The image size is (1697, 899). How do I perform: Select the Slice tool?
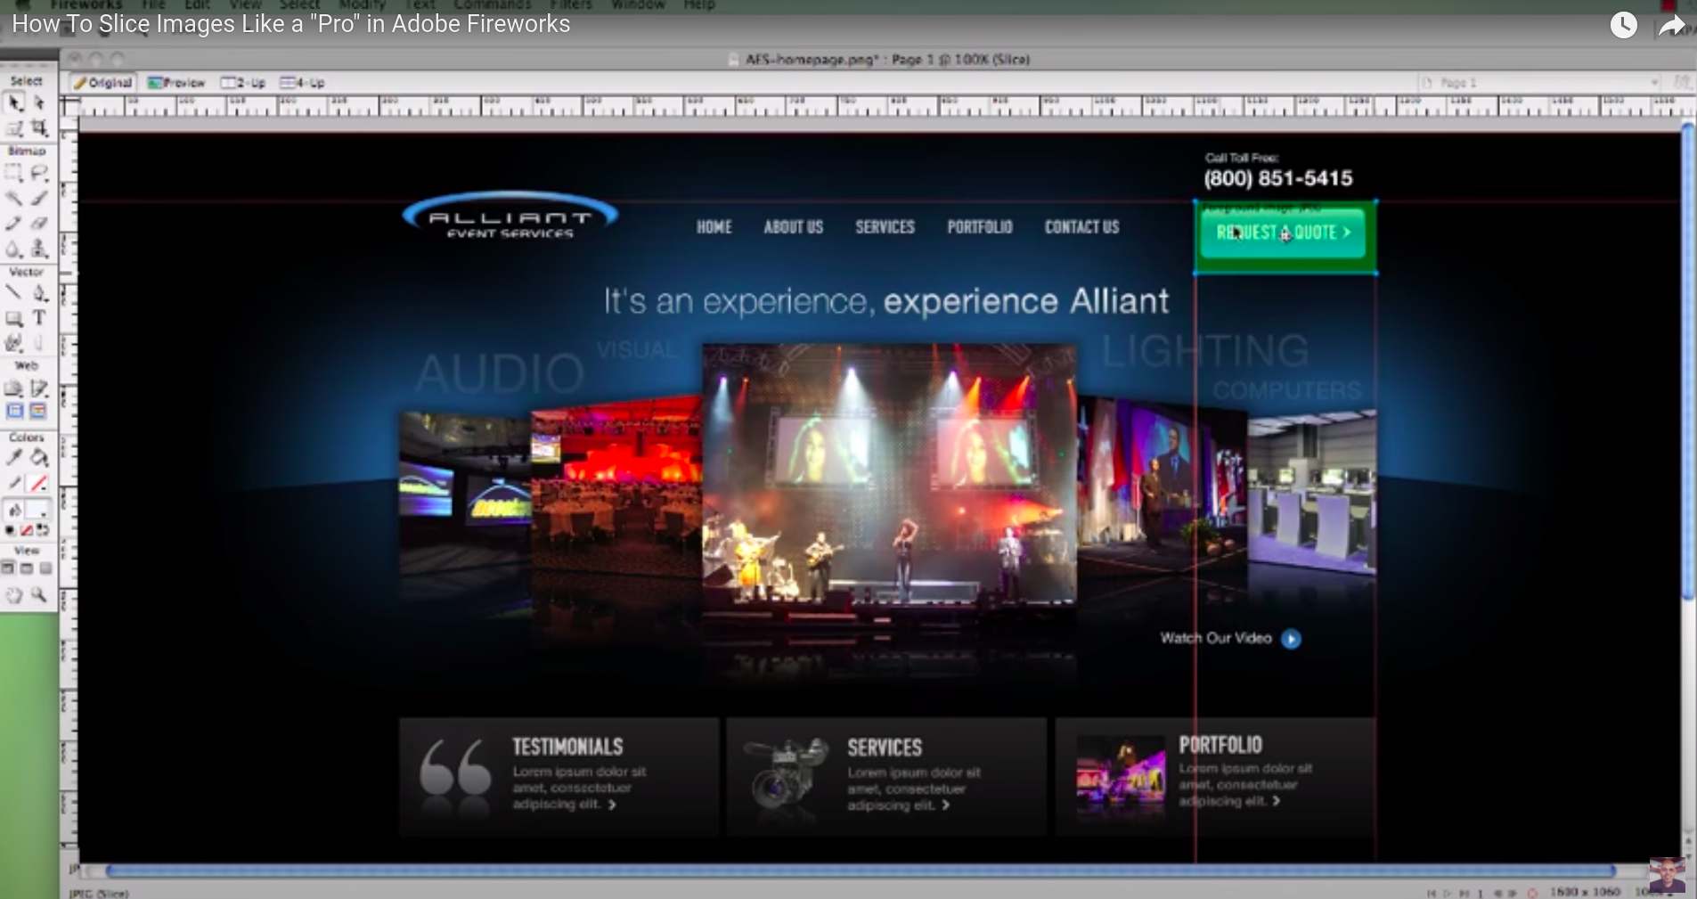click(39, 388)
